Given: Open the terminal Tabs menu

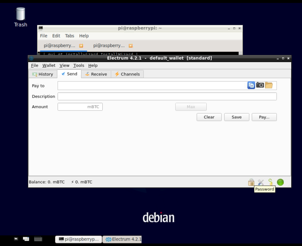Looking at the screenshot, I should [70, 36].
